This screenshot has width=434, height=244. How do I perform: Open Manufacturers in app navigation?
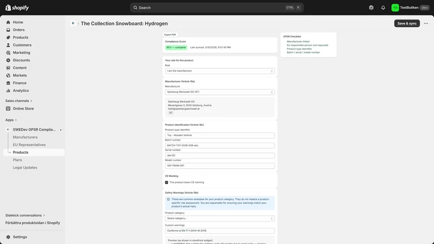(x=25, y=137)
